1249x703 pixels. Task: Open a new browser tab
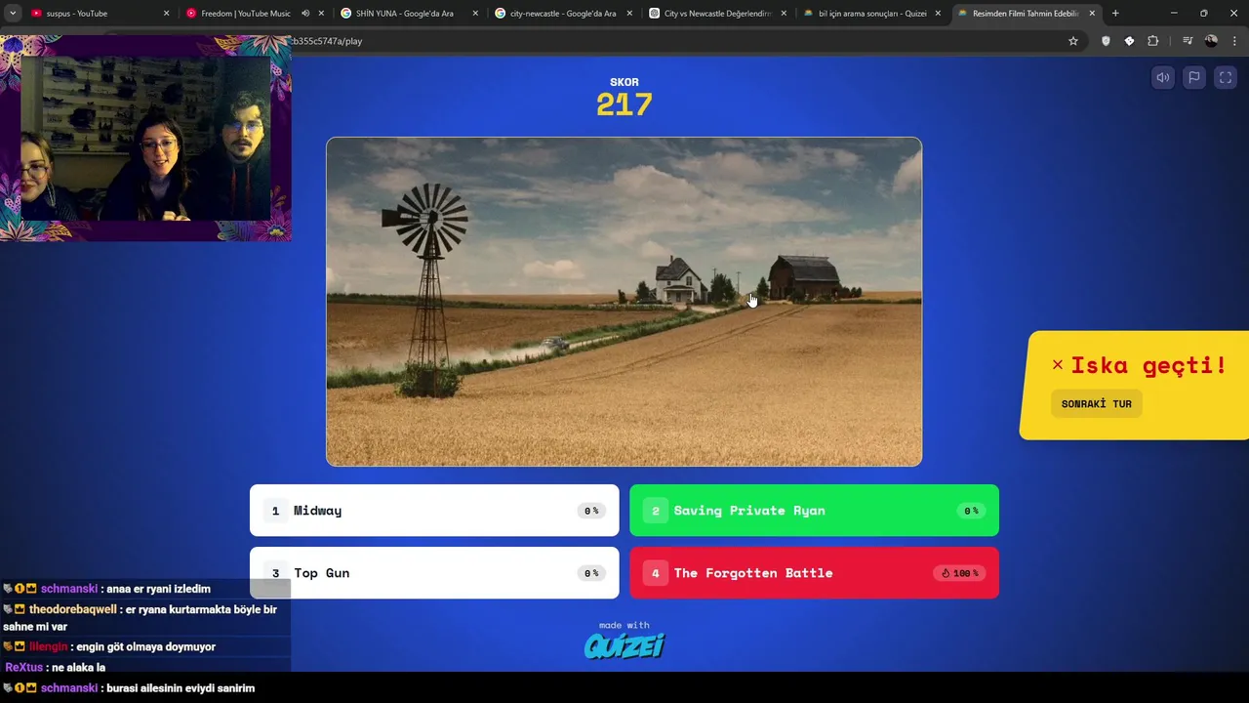[1115, 14]
